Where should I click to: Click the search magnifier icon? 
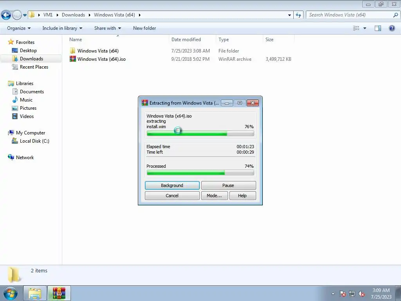[396, 15]
